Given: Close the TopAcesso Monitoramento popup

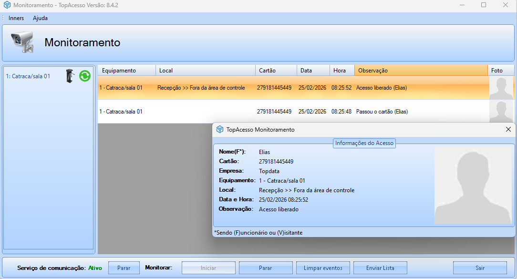Looking at the screenshot, I should tap(508, 130).
